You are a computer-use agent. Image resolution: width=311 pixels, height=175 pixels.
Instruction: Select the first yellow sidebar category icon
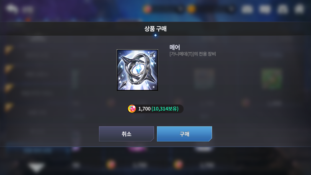(9, 50)
